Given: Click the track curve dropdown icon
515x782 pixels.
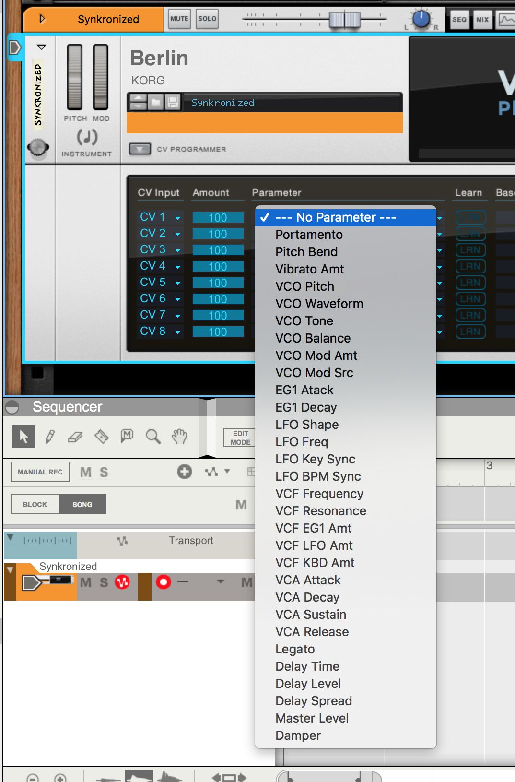Looking at the screenshot, I should point(217,472).
